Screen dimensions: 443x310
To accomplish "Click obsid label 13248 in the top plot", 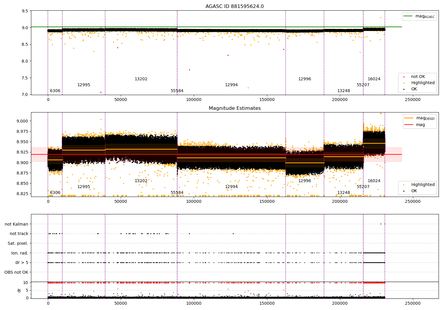I will tap(343, 91).
